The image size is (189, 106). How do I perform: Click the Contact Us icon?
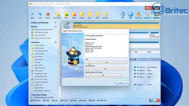pyautogui.click(x=139, y=14)
